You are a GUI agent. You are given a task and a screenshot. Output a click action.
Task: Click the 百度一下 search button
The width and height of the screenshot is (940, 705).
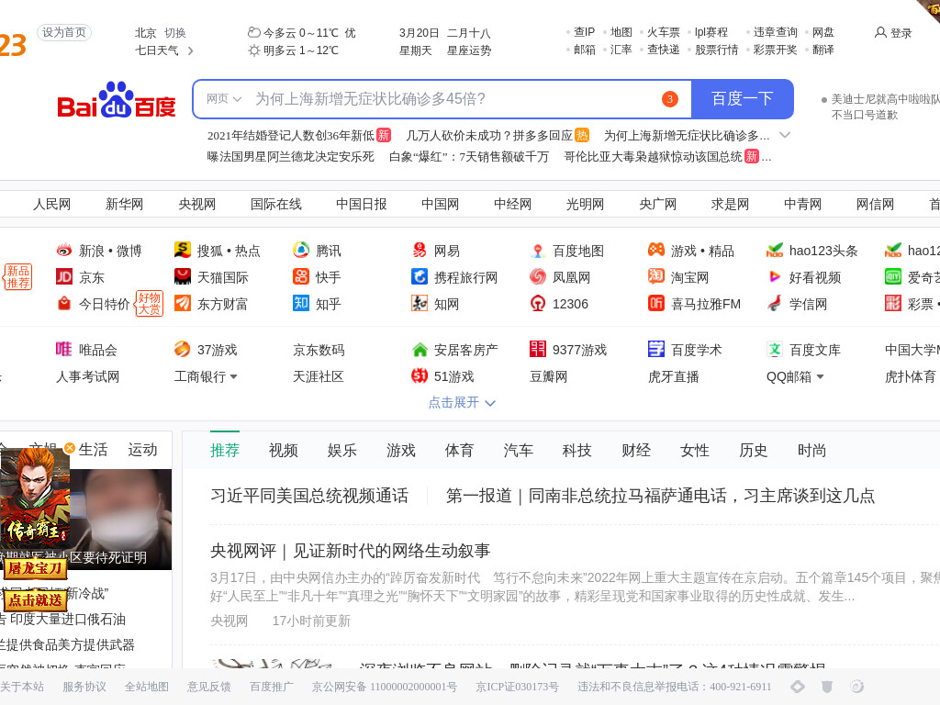(742, 99)
